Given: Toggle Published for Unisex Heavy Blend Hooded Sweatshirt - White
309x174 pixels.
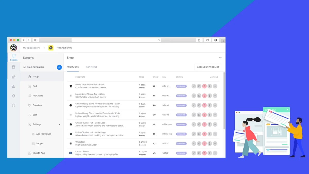Looking at the screenshot, I should (181, 115).
